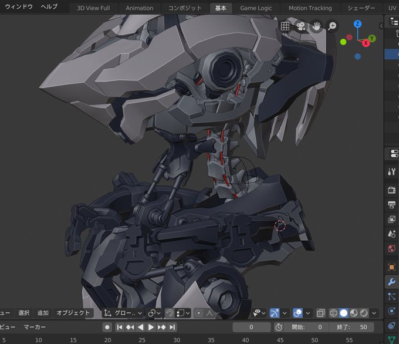Click the transform orientation axes icon

107,313
